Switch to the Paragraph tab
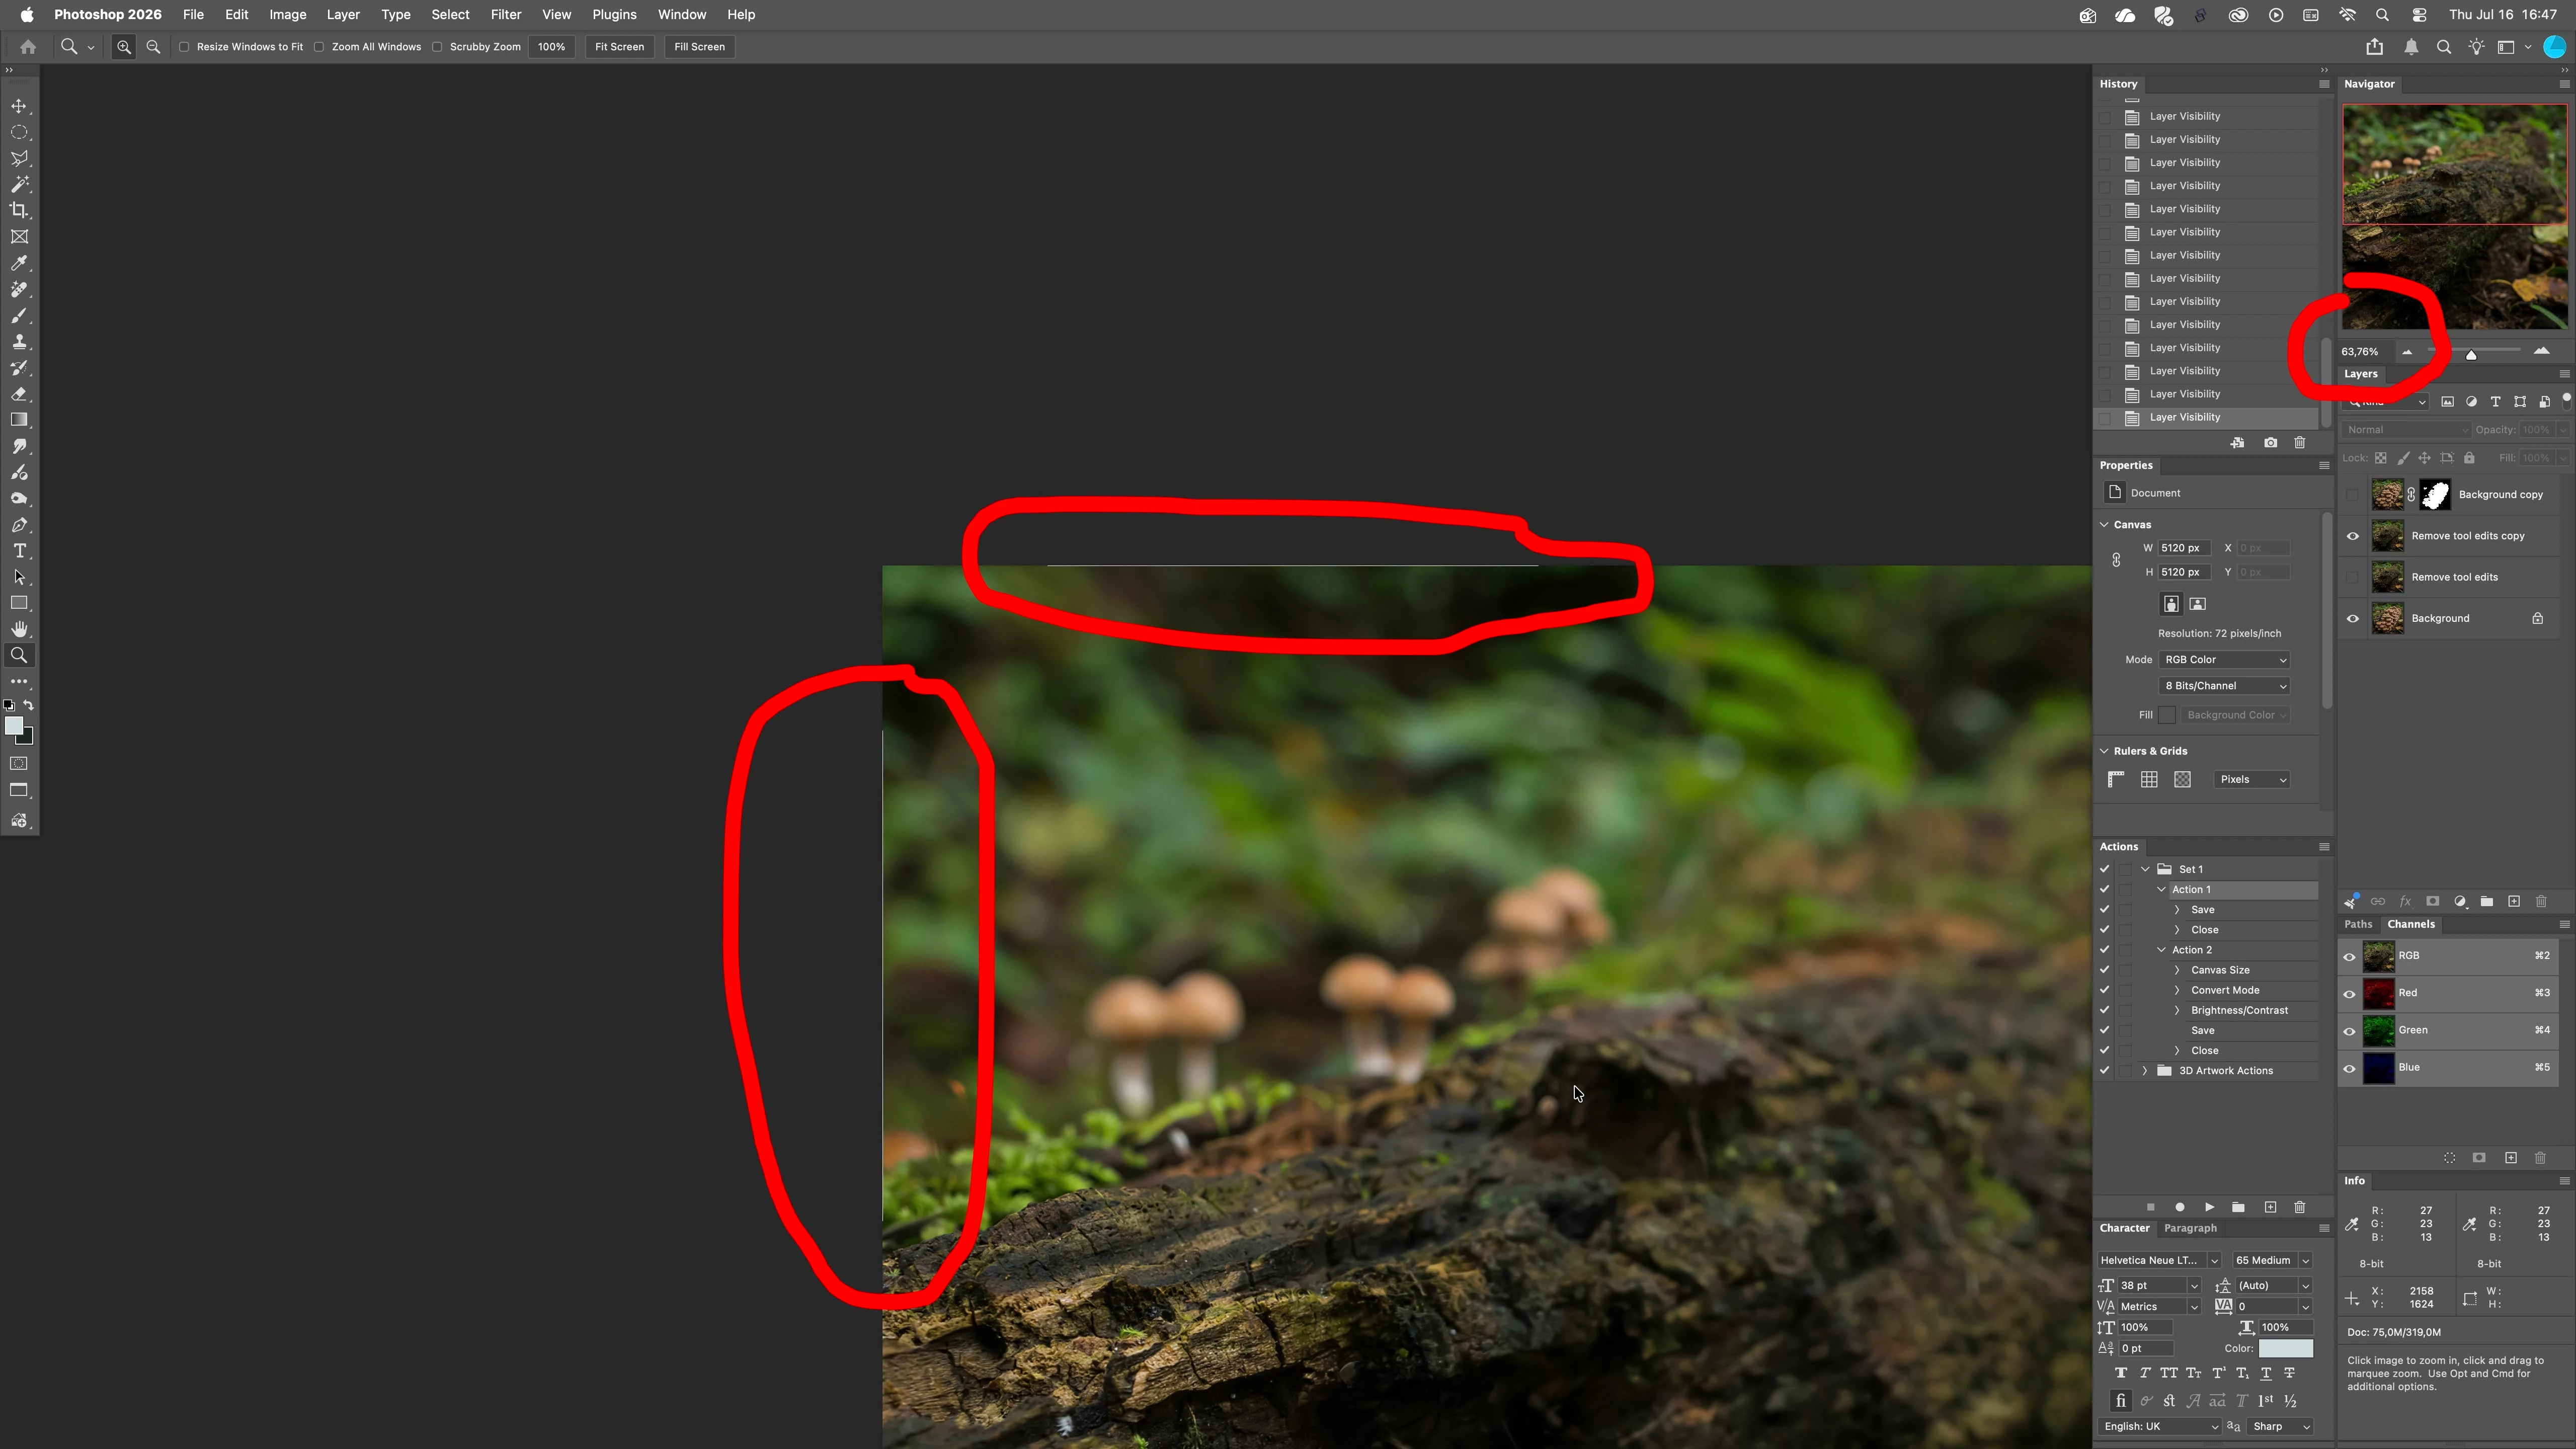2576x1449 pixels. pyautogui.click(x=2190, y=1229)
